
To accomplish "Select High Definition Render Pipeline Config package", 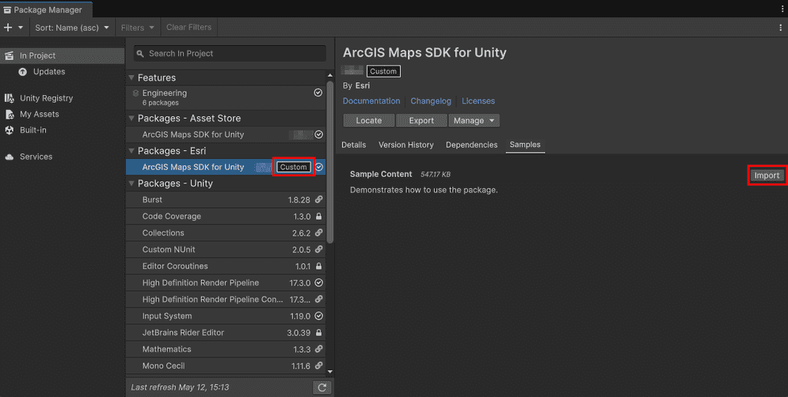I will pos(226,300).
